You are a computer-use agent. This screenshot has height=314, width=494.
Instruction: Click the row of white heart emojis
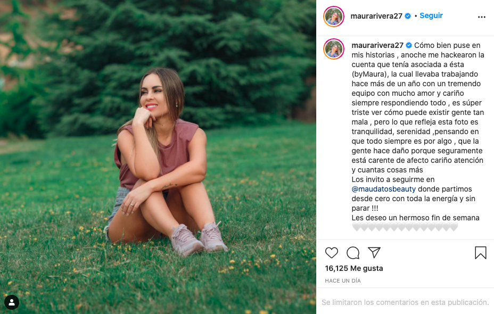[x=405, y=227]
